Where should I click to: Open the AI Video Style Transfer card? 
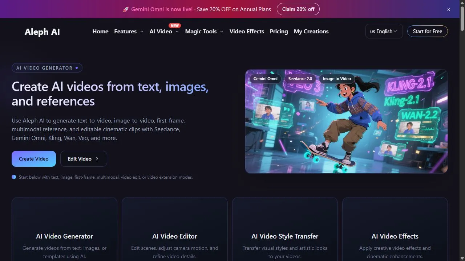pyautogui.click(x=285, y=229)
